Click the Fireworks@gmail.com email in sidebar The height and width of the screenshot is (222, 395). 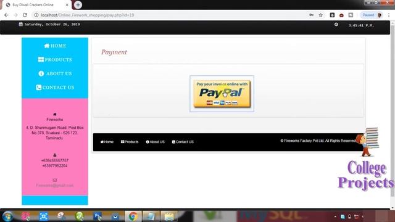pyautogui.click(x=55, y=186)
